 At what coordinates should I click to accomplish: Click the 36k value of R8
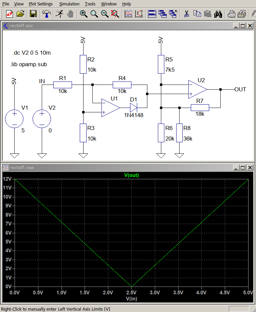[x=188, y=139]
